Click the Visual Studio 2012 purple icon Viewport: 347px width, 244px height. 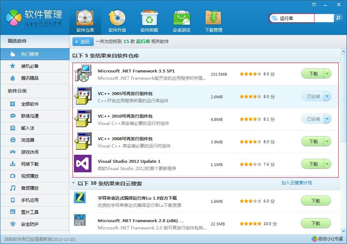coord(83,164)
